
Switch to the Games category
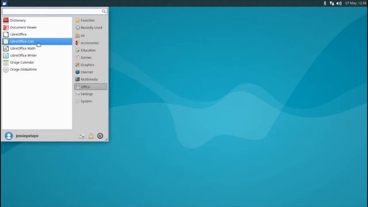coord(91,57)
